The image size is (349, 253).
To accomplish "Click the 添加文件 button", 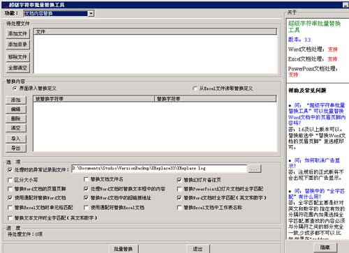I will click(18, 33).
